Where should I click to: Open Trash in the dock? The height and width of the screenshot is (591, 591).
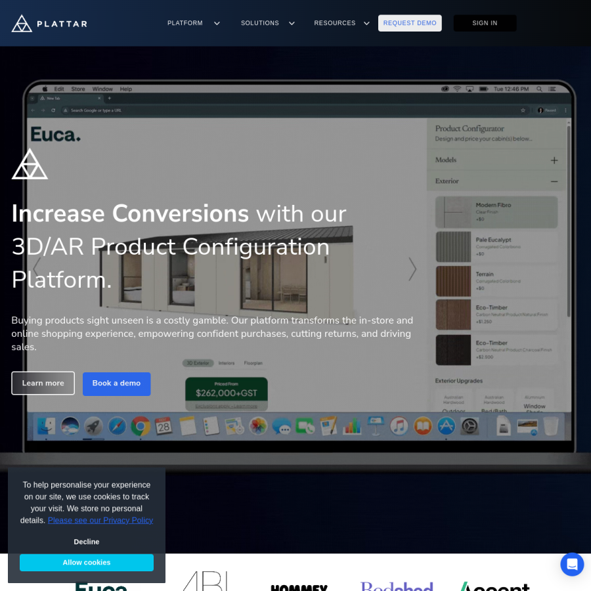pyautogui.click(x=551, y=426)
